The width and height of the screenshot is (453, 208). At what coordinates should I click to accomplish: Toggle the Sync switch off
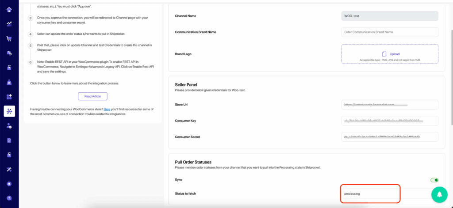tap(434, 180)
